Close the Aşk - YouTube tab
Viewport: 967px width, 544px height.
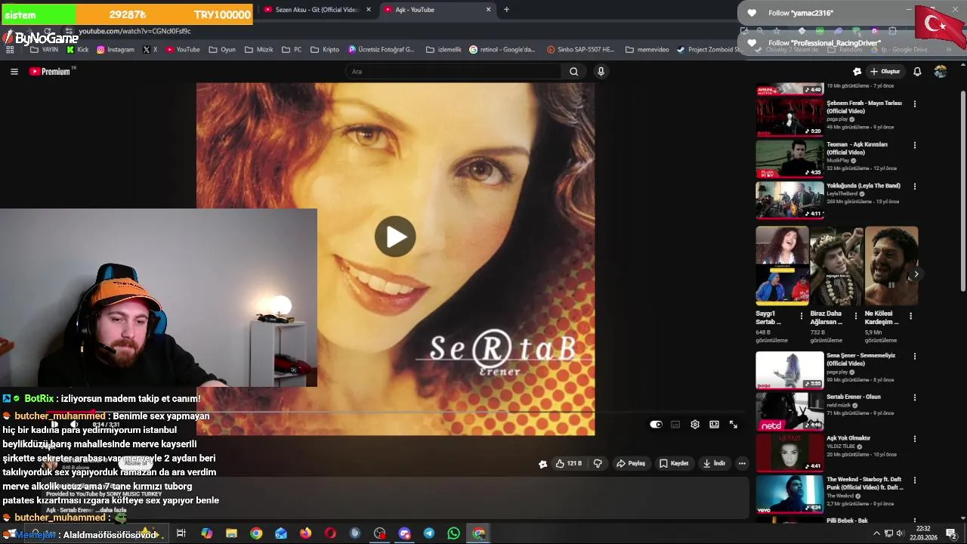488,10
